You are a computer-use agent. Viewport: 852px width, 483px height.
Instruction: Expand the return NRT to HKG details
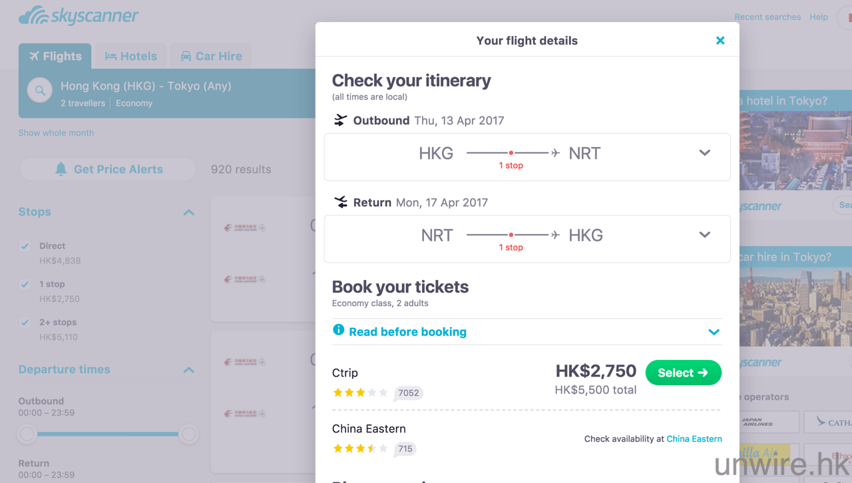click(x=705, y=235)
